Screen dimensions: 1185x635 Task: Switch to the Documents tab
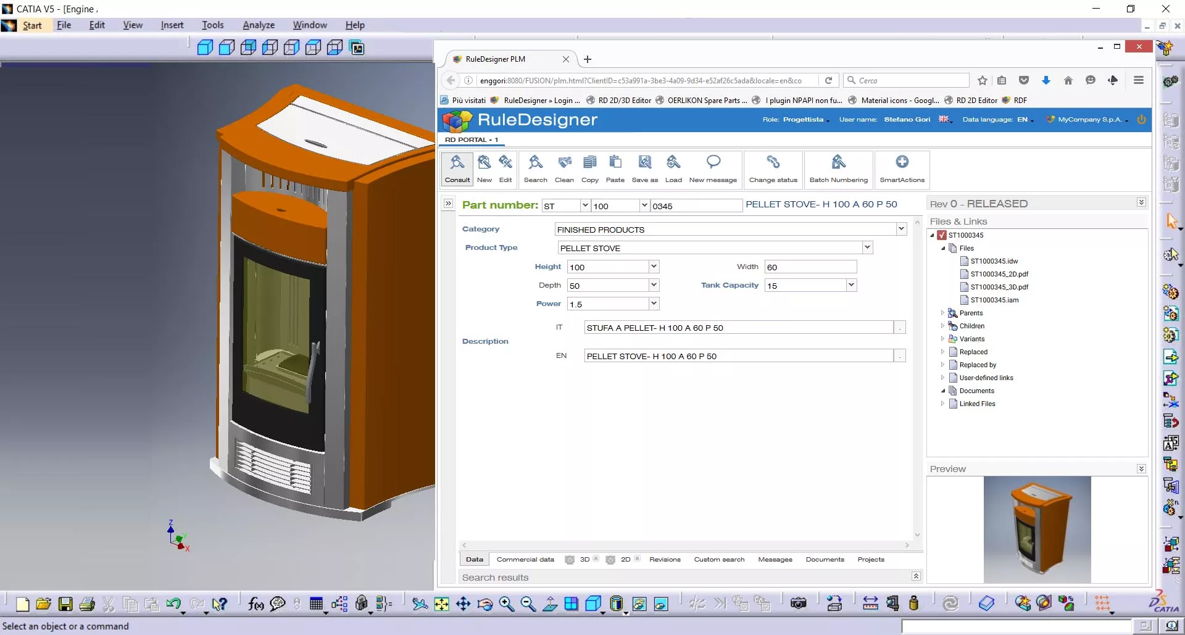tap(825, 560)
